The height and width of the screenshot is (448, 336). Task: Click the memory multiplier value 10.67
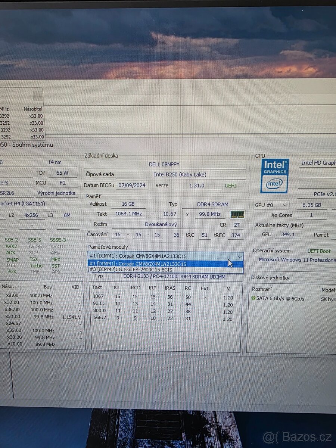point(170,214)
